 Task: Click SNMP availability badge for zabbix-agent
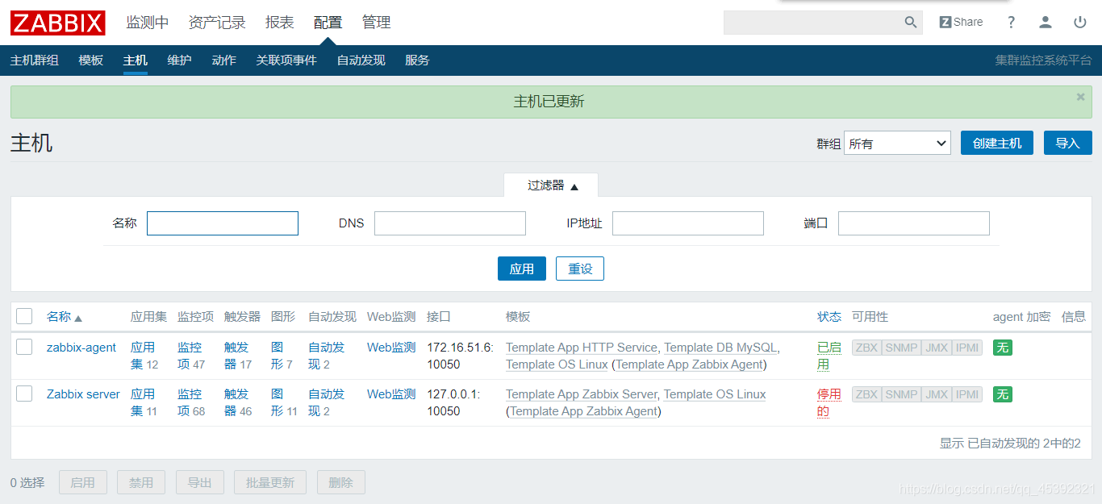901,348
